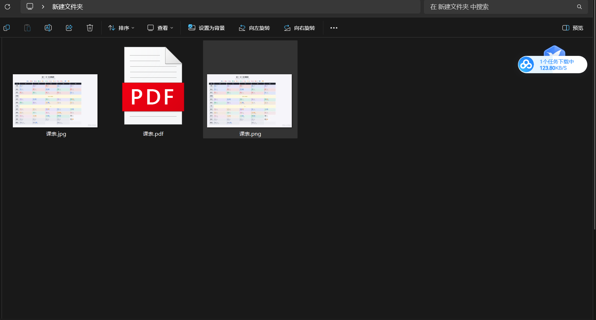Viewport: 596px width, 320px height.
Task: Click the rename icon
Action: click(48, 28)
